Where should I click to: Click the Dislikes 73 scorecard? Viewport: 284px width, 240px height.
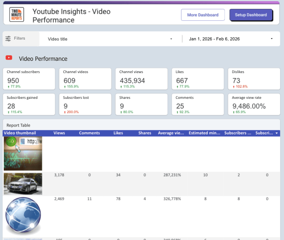pyautogui.click(x=254, y=79)
